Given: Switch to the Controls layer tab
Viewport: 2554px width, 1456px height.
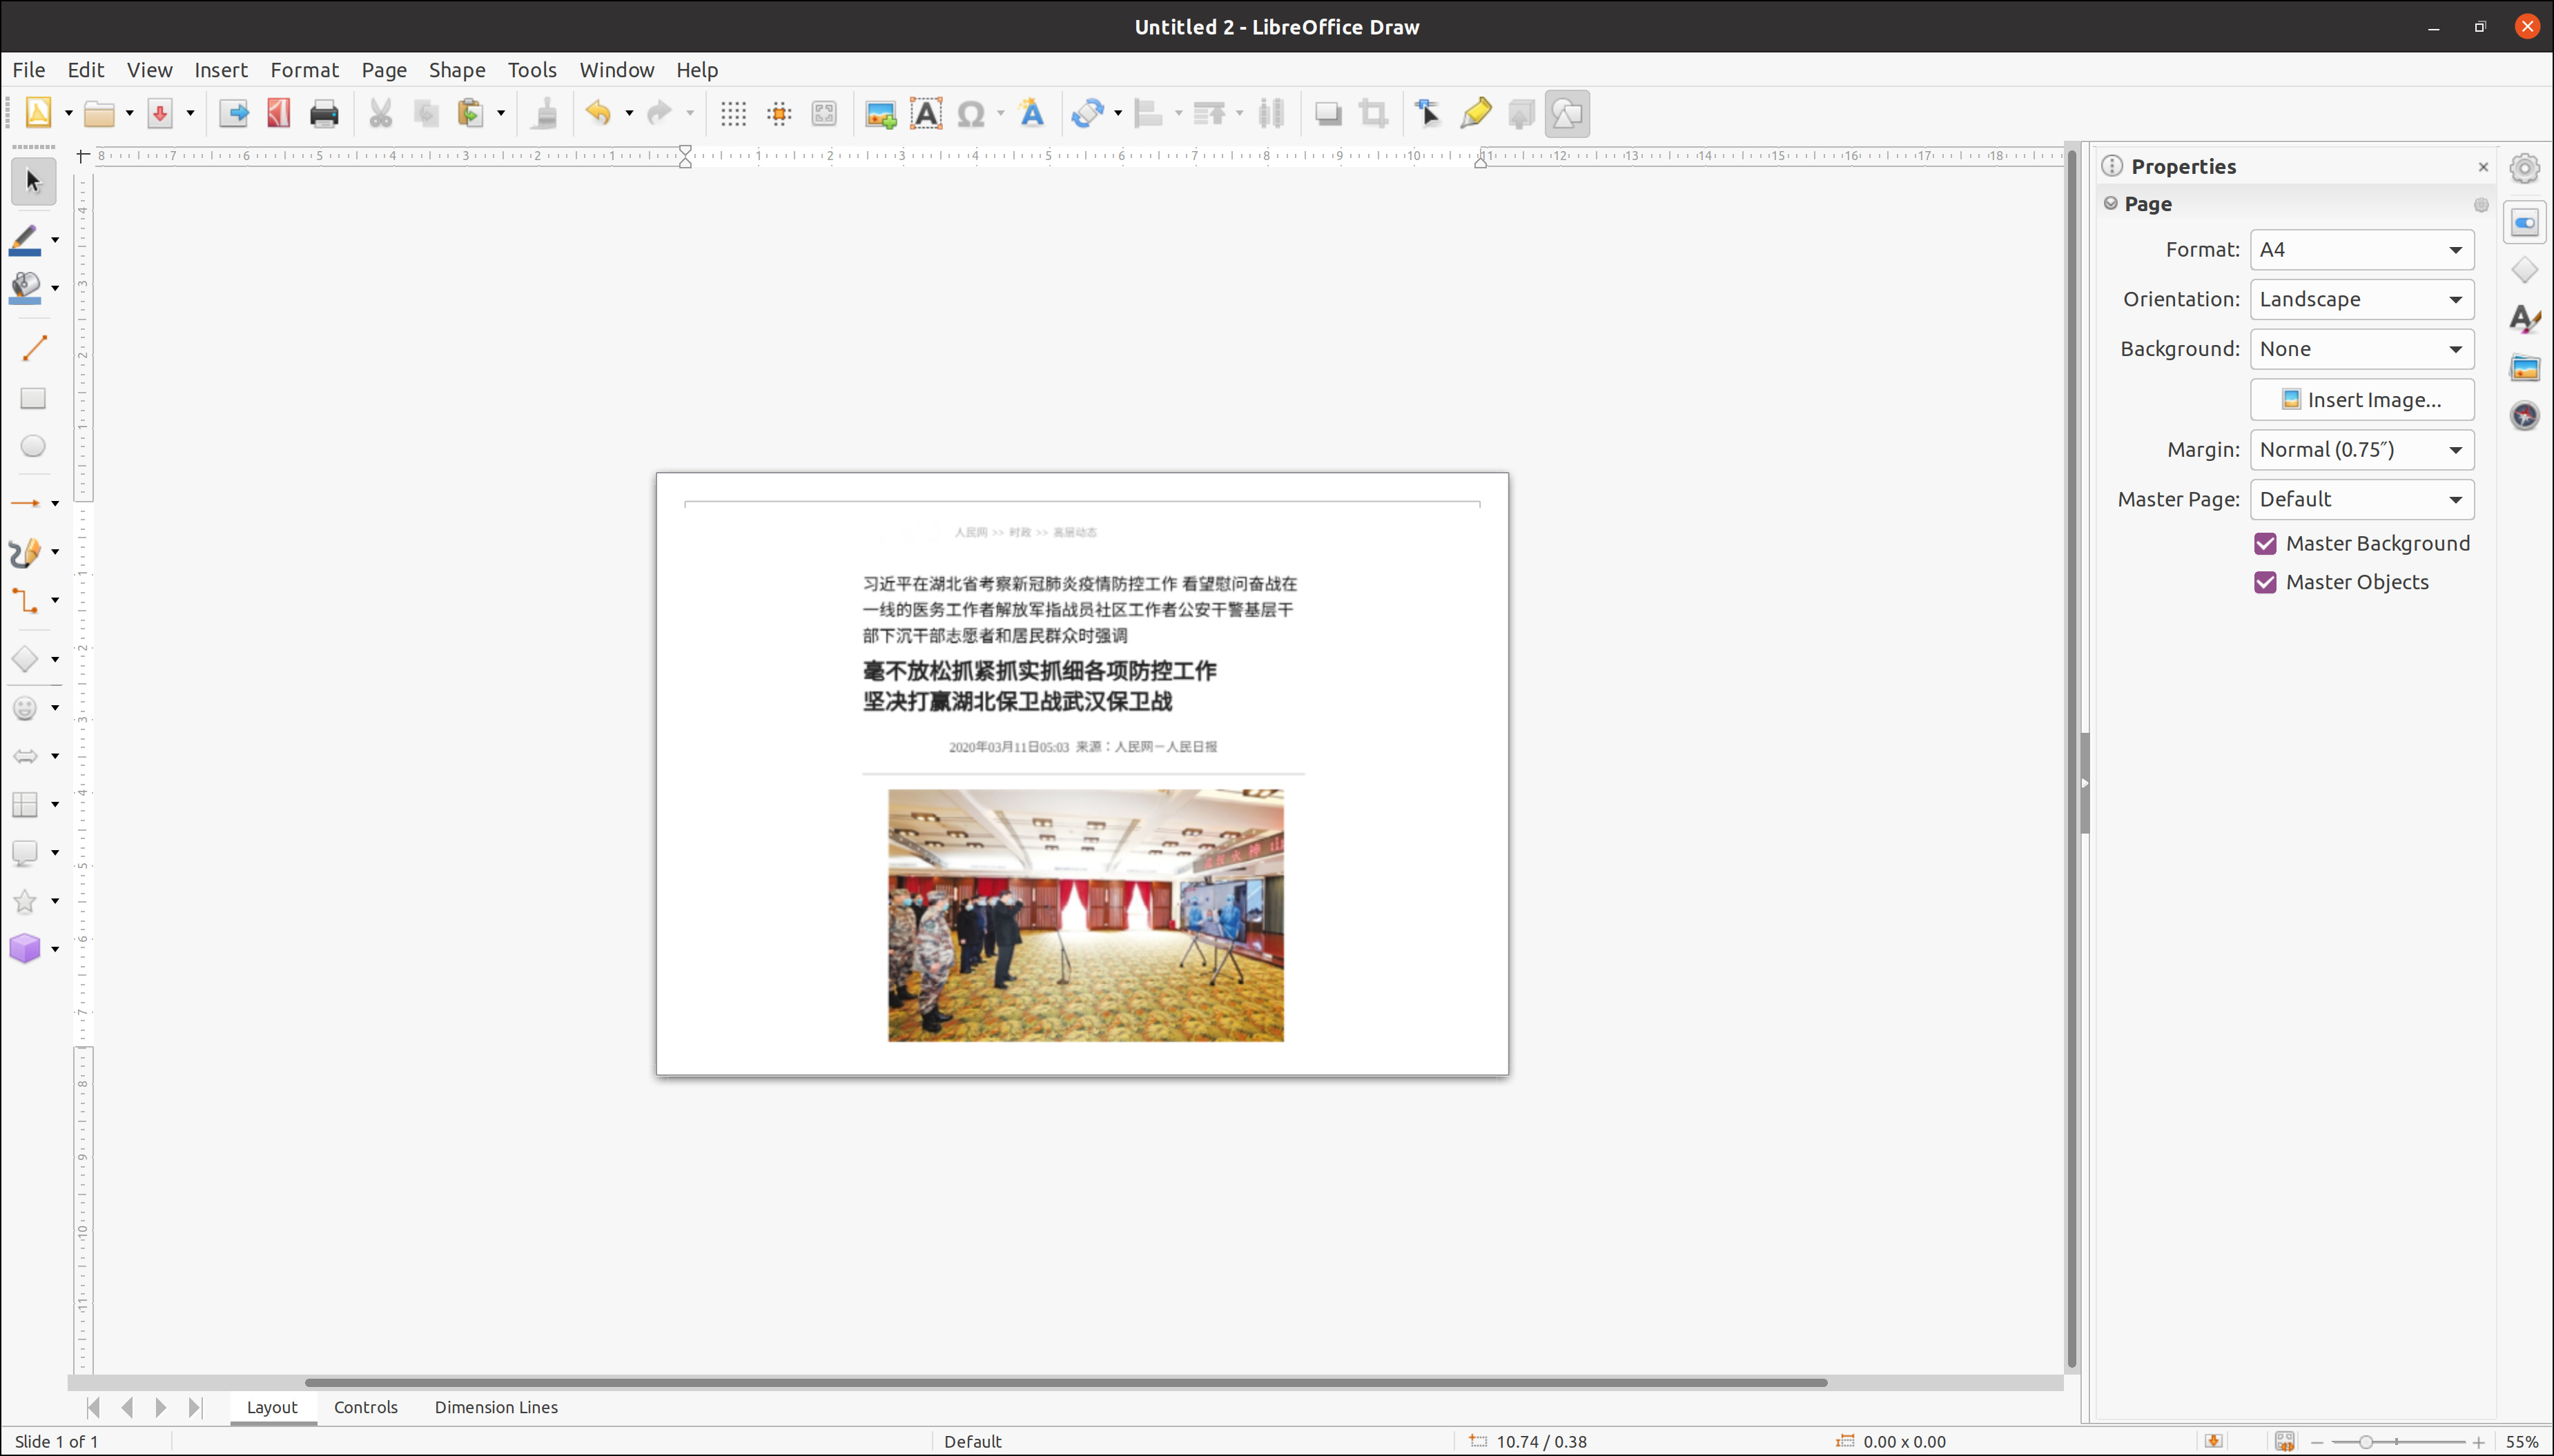Looking at the screenshot, I should tap(366, 1407).
